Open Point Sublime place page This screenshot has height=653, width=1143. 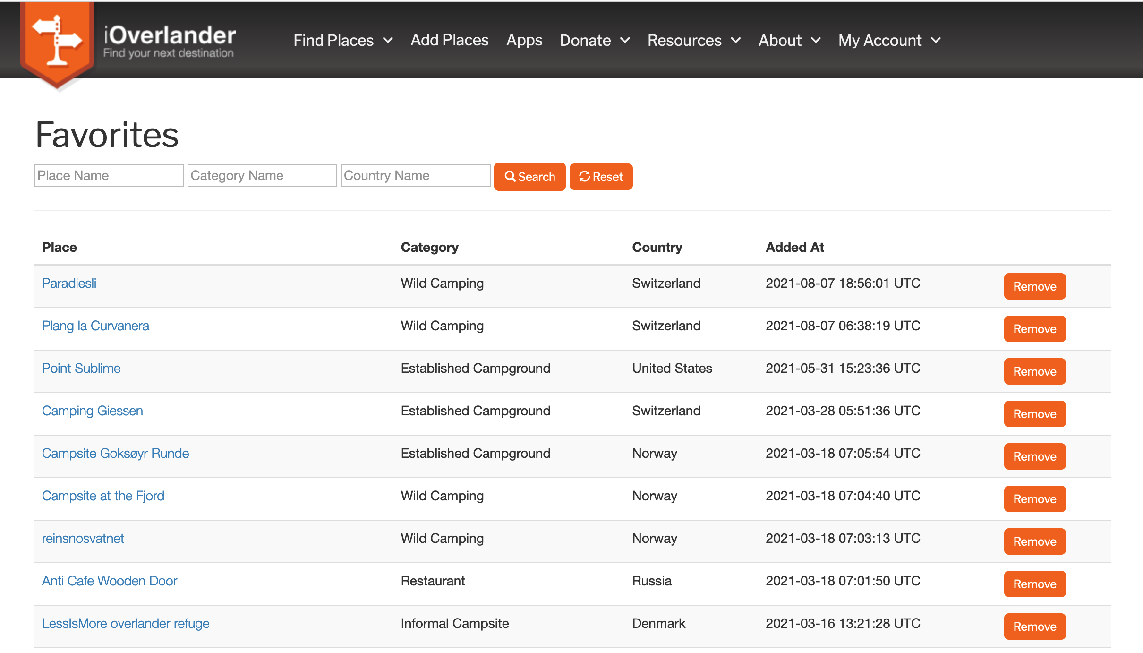pos(81,368)
